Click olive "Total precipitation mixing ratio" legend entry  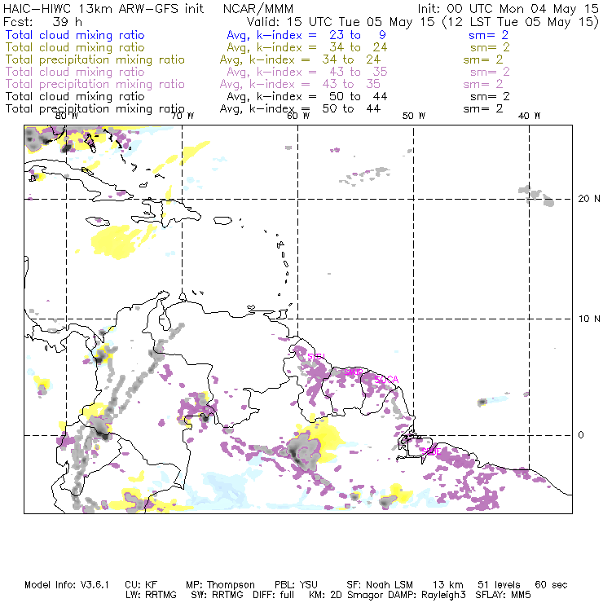click(x=95, y=59)
